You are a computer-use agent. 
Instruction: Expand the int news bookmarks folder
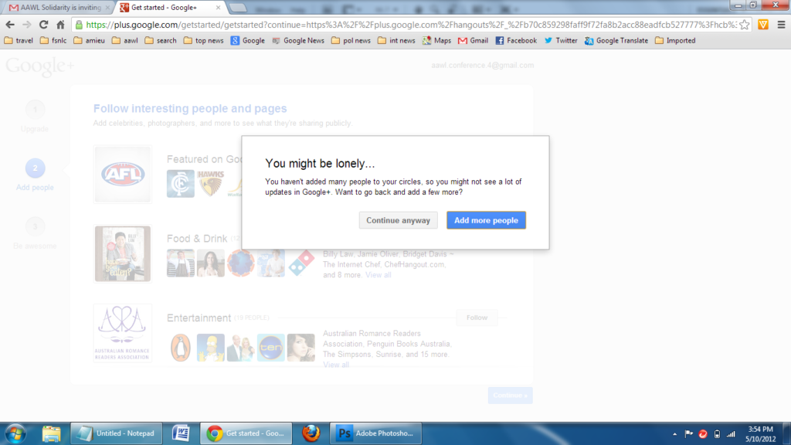pos(396,40)
